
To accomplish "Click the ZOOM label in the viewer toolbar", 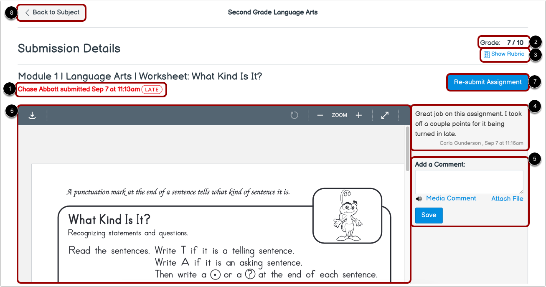I will pos(339,115).
